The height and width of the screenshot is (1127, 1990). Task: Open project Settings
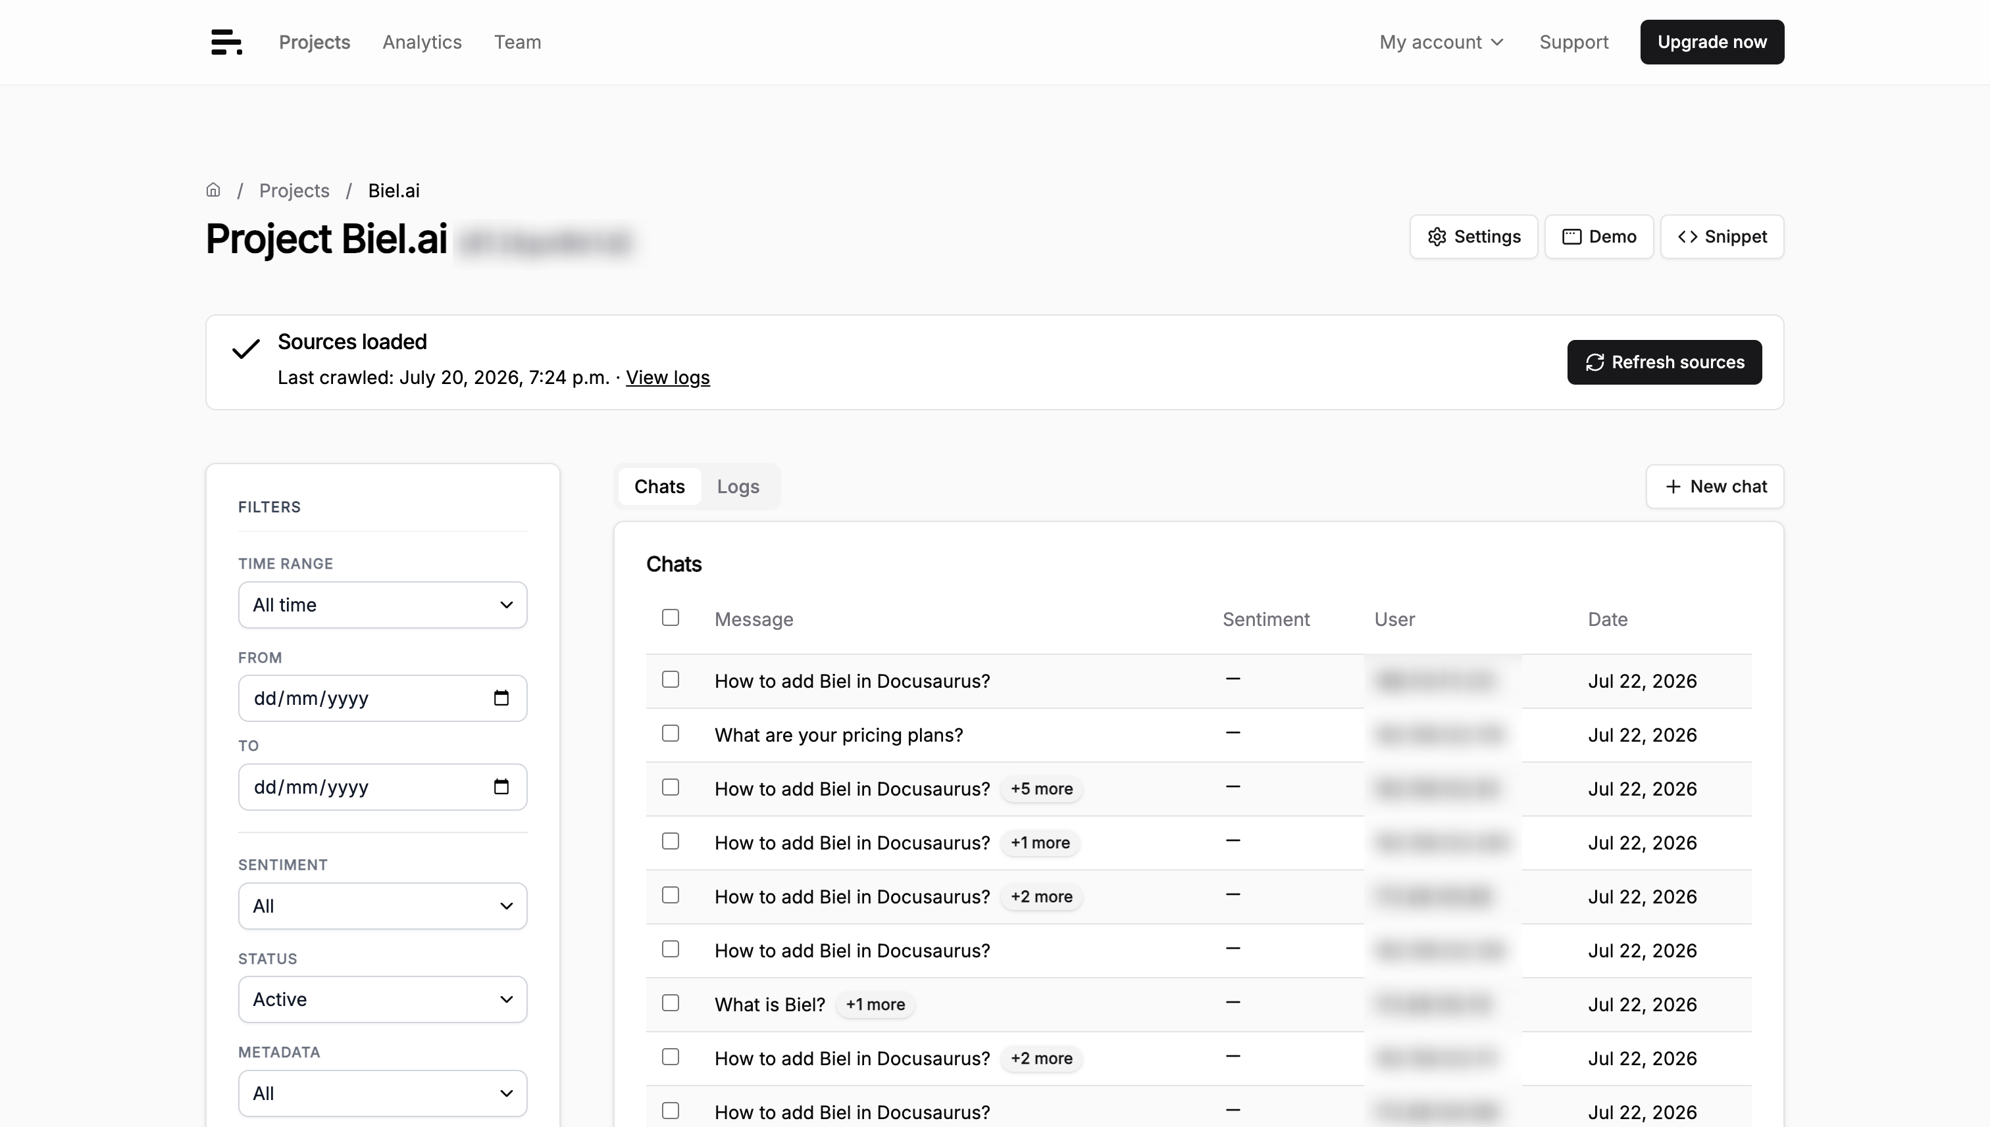[x=1473, y=237]
